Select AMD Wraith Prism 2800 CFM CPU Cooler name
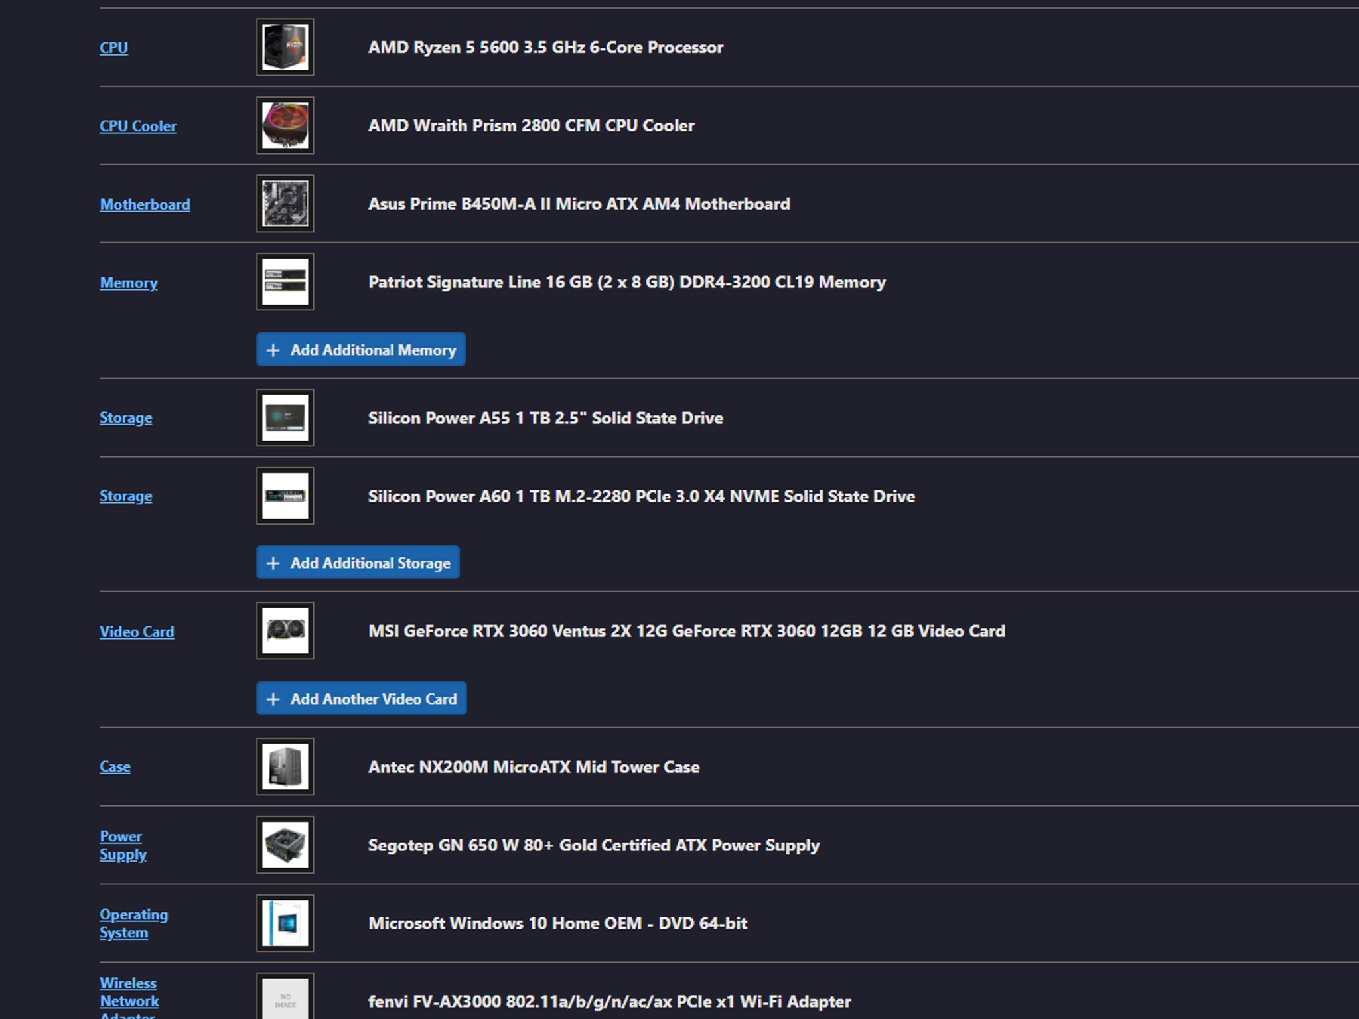Image resolution: width=1359 pixels, height=1019 pixels. pyautogui.click(x=532, y=126)
